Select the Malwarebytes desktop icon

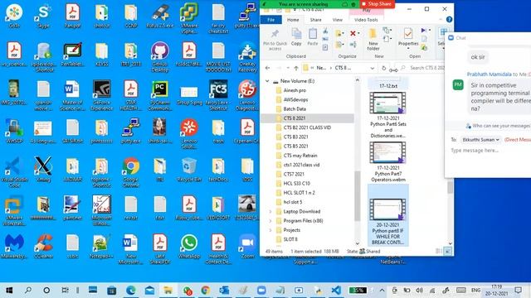pos(14,247)
